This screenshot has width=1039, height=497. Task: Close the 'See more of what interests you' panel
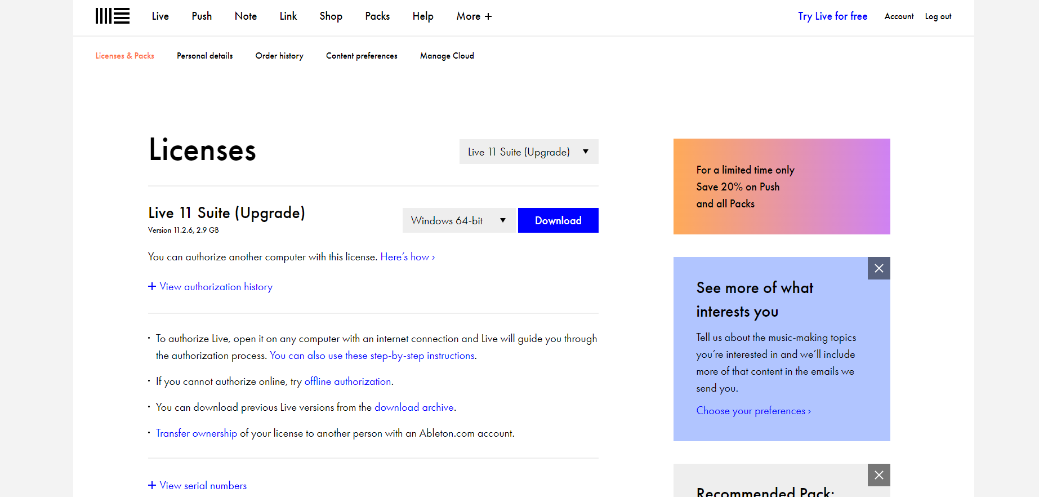point(879,268)
